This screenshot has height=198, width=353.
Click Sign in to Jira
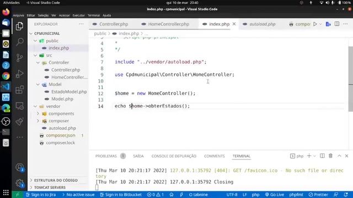click(41, 195)
